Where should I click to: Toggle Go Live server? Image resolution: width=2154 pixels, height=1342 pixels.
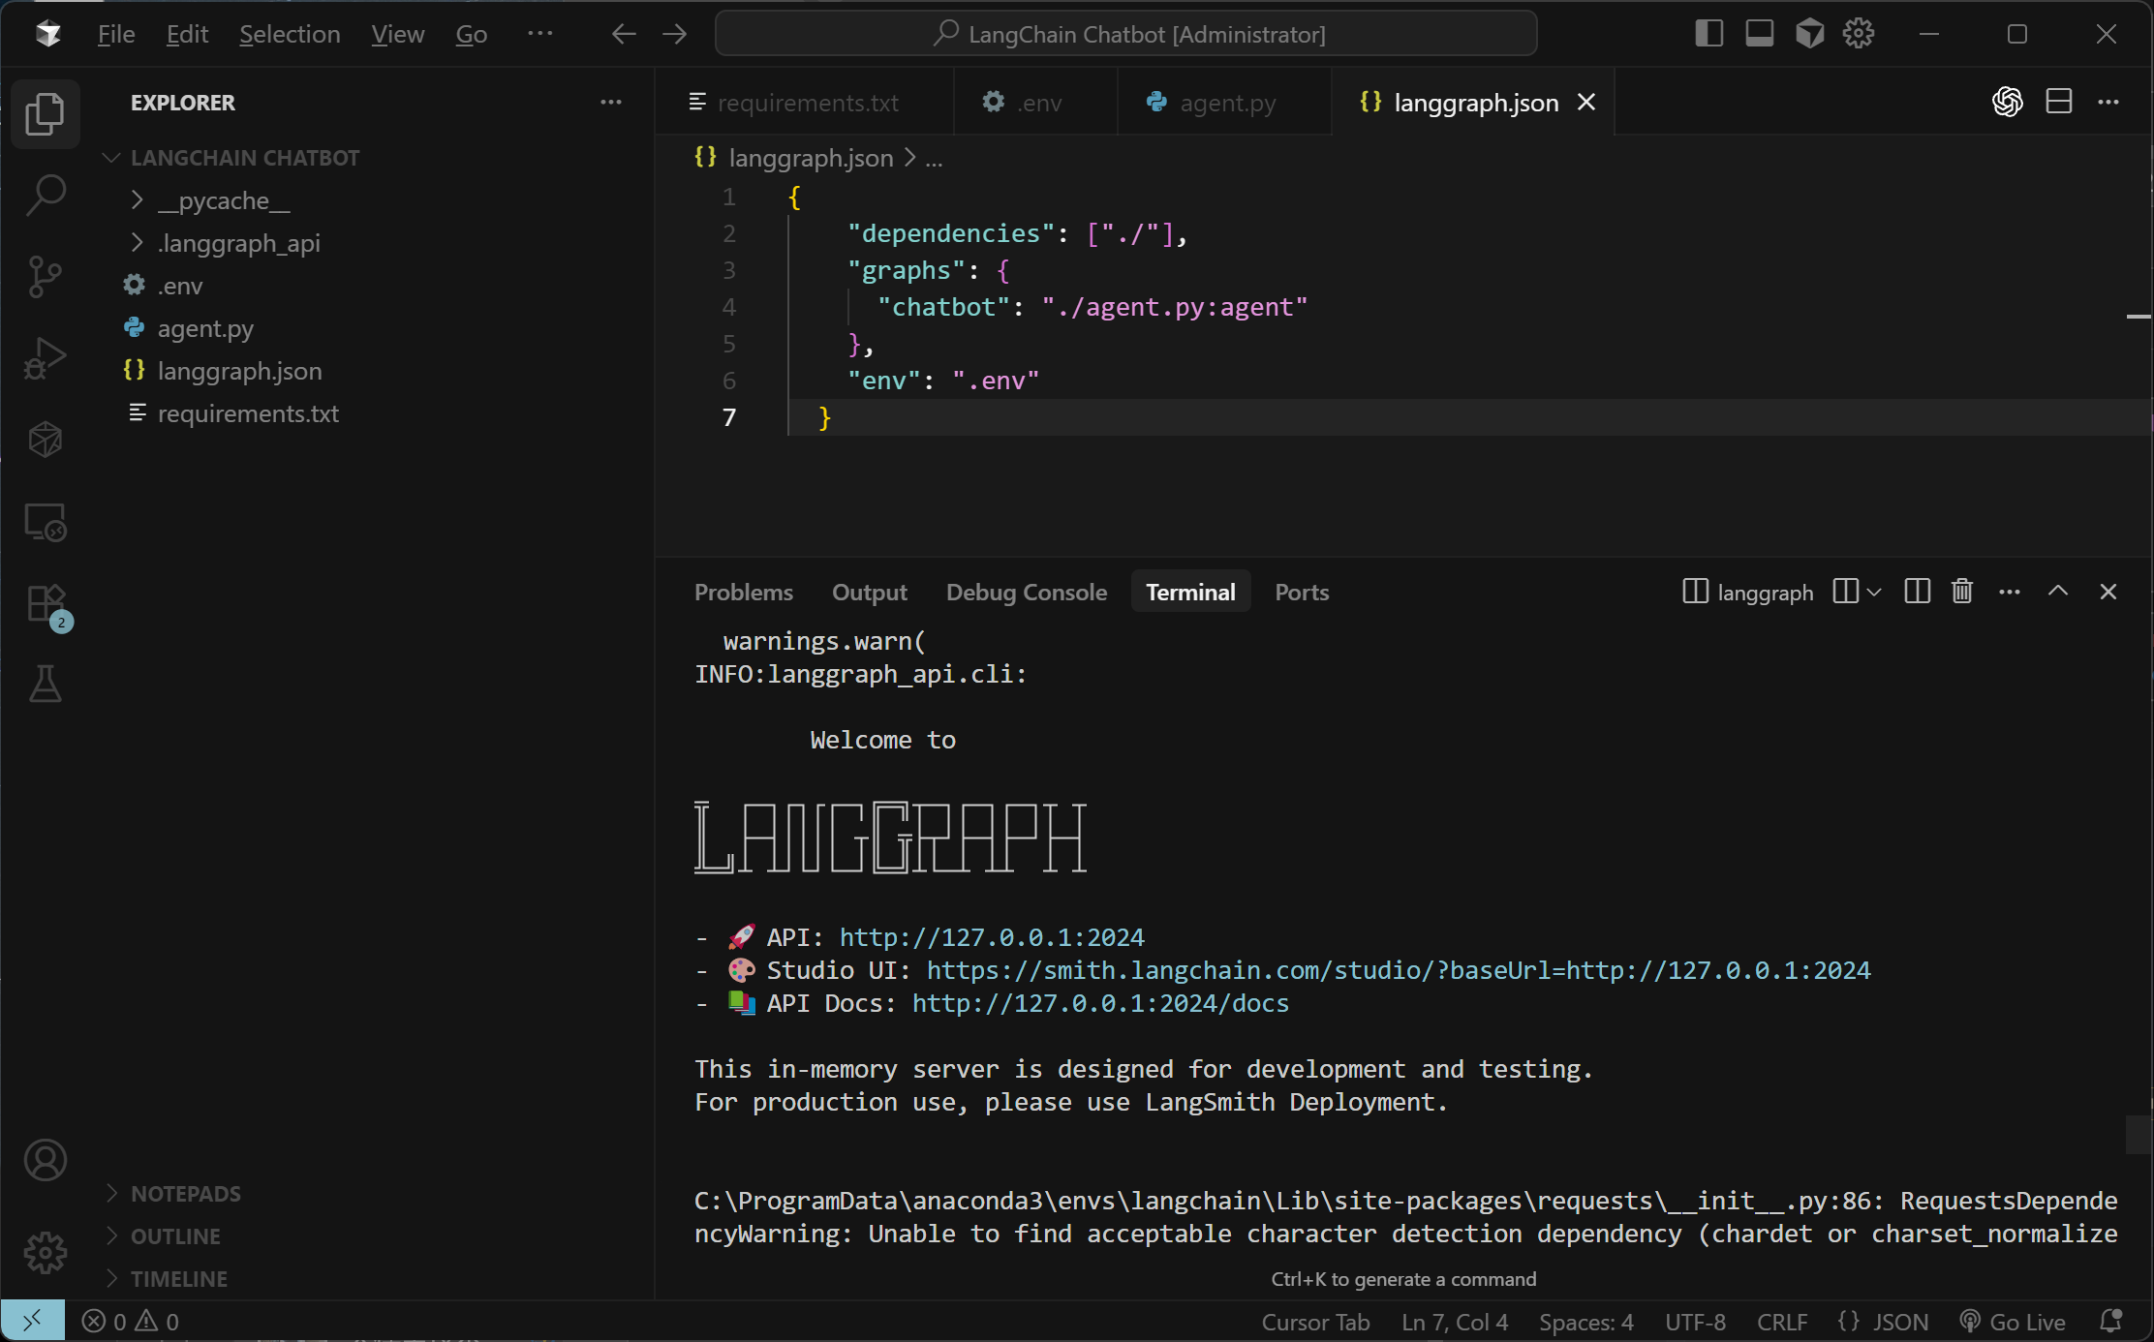point(2013,1322)
